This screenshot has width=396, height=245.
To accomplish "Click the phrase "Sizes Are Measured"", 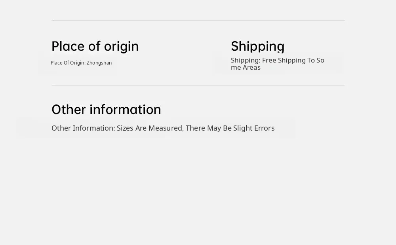I will (149, 128).
